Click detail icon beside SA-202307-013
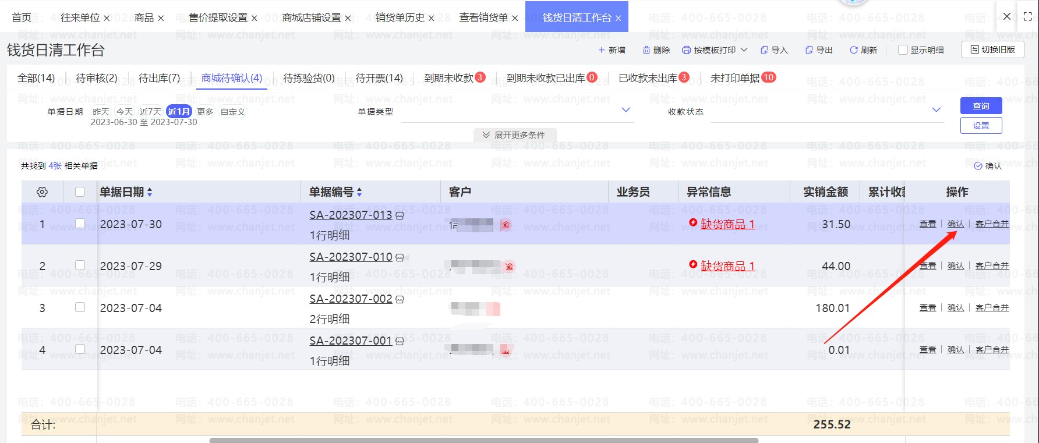This screenshot has width=1039, height=443. pyautogui.click(x=400, y=215)
